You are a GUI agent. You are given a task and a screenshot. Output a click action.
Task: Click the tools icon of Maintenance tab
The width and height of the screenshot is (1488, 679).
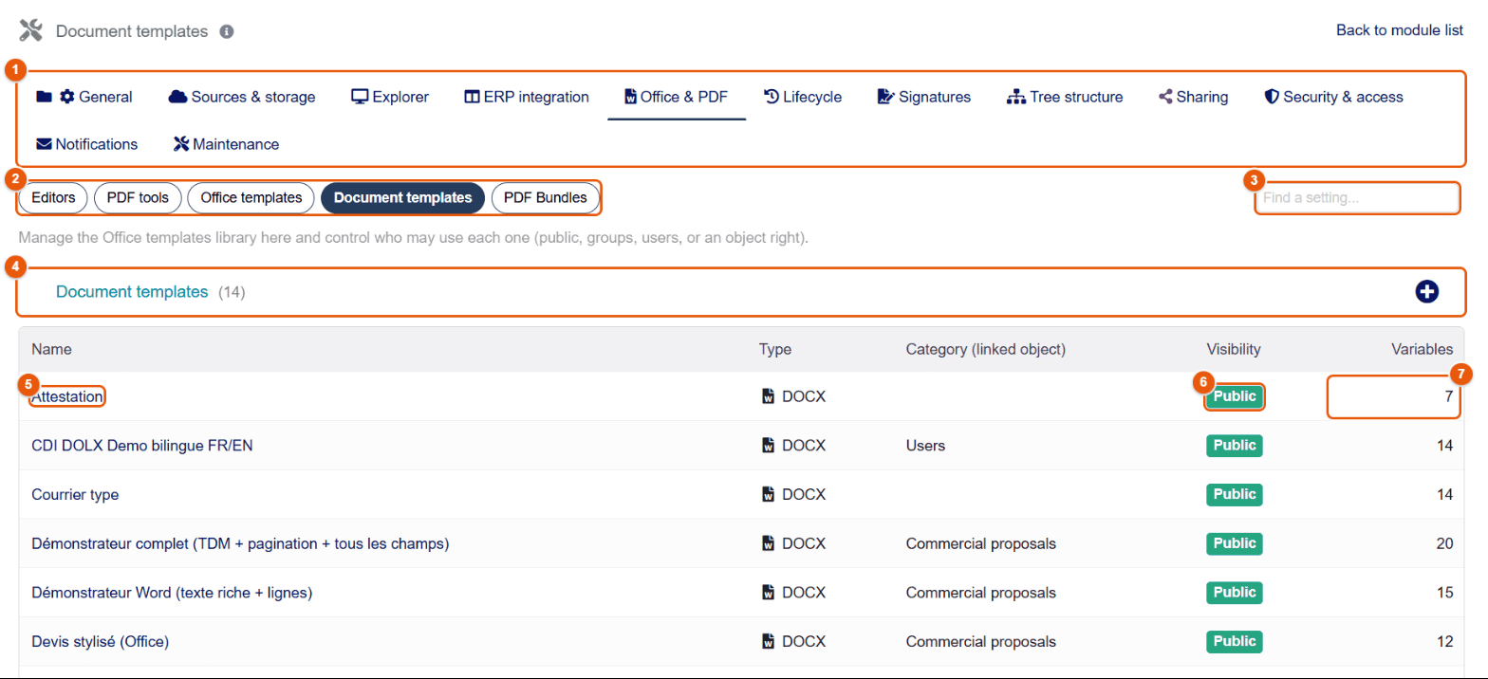pyautogui.click(x=181, y=144)
